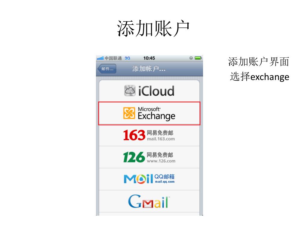Choose the red 163 logo
The height and width of the screenshot is (231, 308).
pyautogui.click(x=134, y=135)
